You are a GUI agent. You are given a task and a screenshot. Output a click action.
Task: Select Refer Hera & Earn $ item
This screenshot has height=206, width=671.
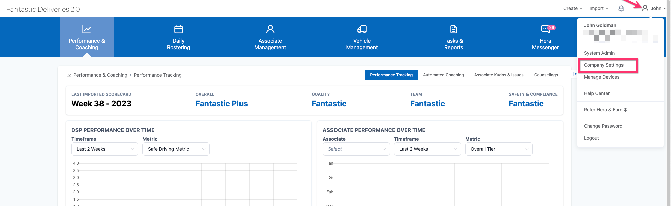(x=605, y=110)
